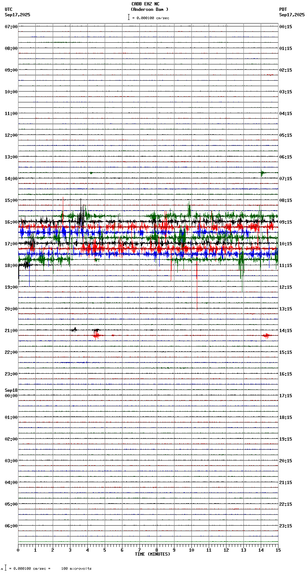Click the 06:00 UTC row label
The width and height of the screenshot is (307, 573).
click(11, 526)
